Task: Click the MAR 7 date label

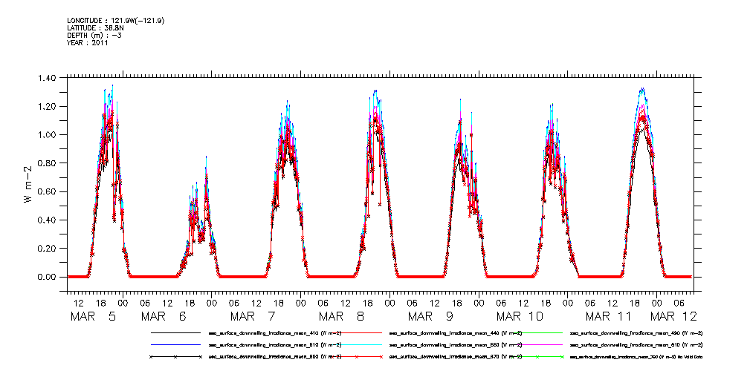Action: coord(253,317)
